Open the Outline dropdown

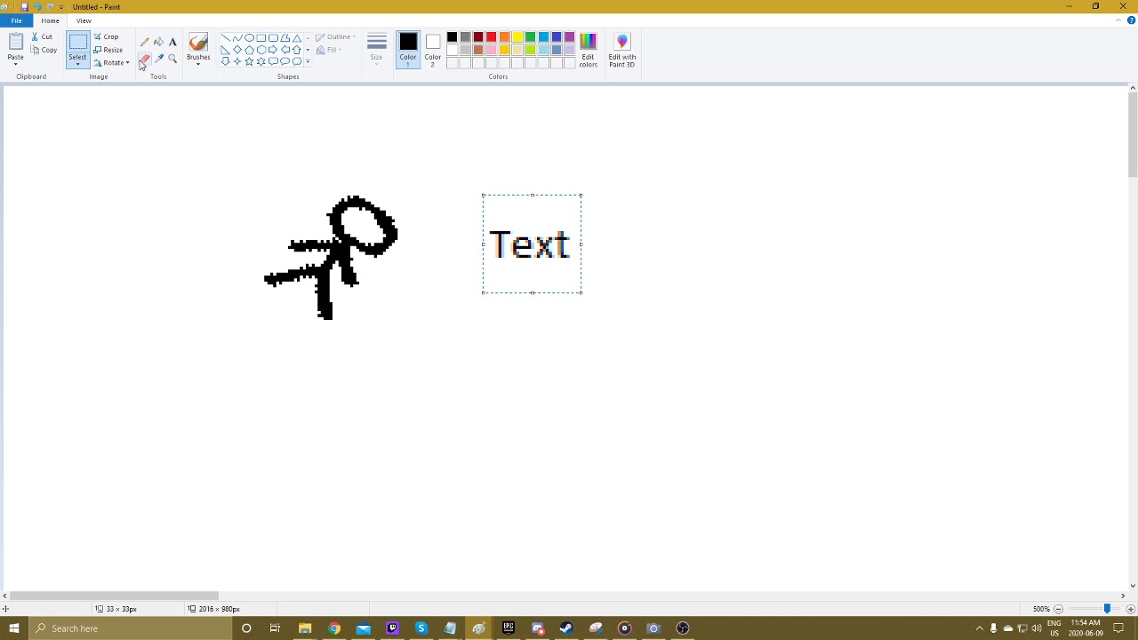click(336, 37)
